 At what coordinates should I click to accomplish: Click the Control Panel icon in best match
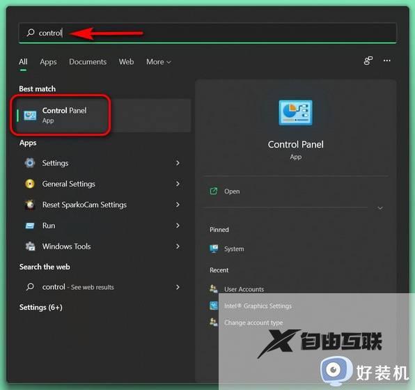30,116
